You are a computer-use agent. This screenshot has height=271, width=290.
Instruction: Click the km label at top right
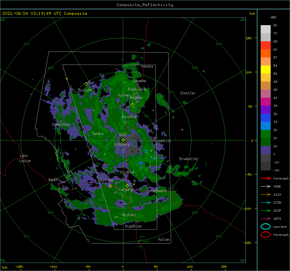coord(252,14)
